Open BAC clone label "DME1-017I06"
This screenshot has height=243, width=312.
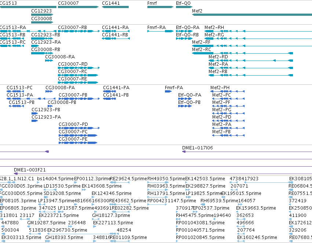pyautogui.click(x=197, y=148)
